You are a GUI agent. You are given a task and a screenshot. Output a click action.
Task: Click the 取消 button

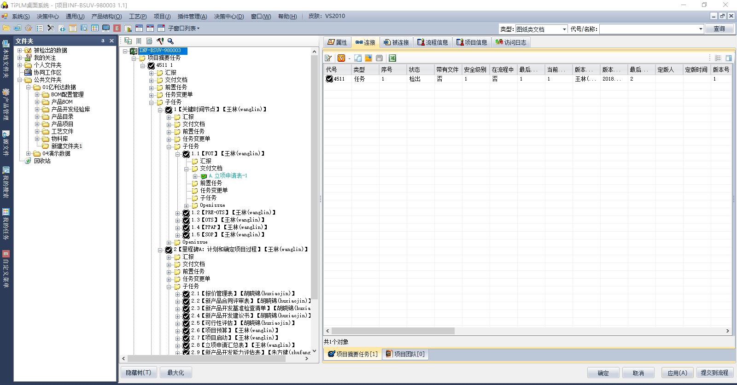pos(638,373)
